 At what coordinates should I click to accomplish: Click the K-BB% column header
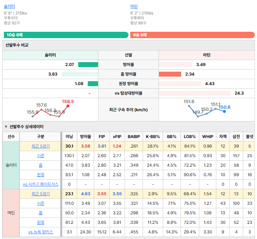tap(153, 137)
